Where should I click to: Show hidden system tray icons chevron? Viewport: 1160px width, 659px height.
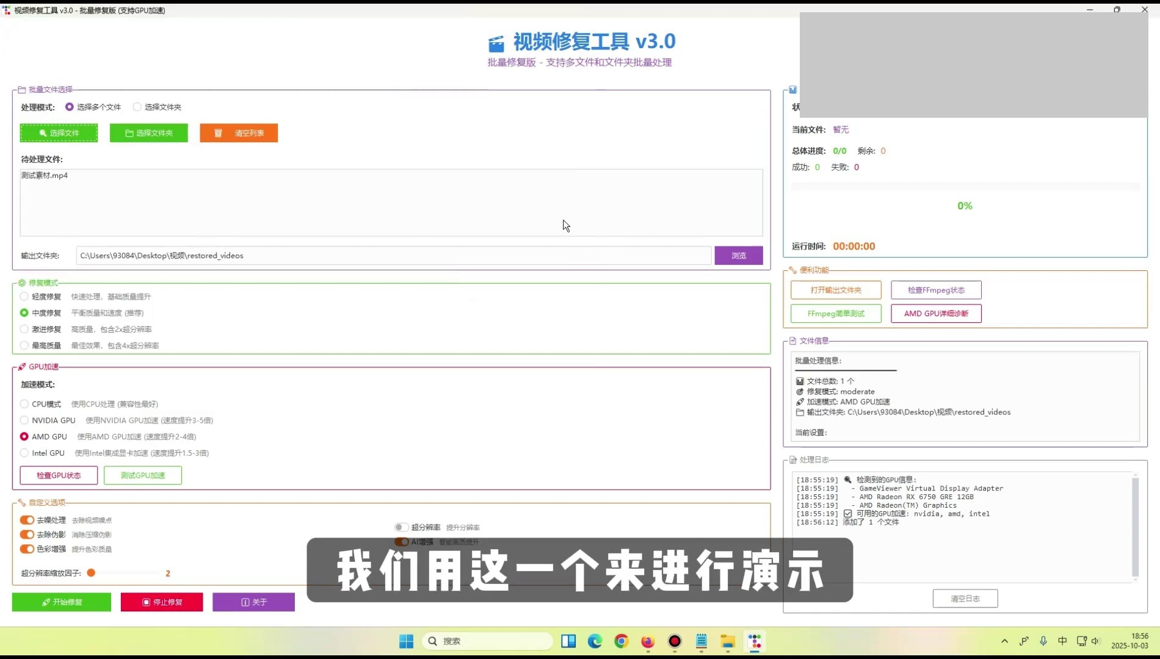pos(1004,641)
